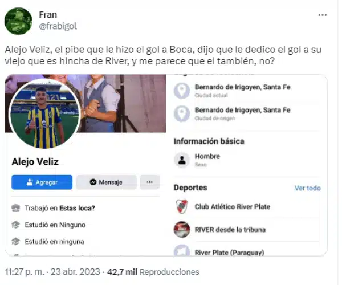The image size is (342, 285).
Task: Open the @frabigol handle link
Action: [58, 26]
